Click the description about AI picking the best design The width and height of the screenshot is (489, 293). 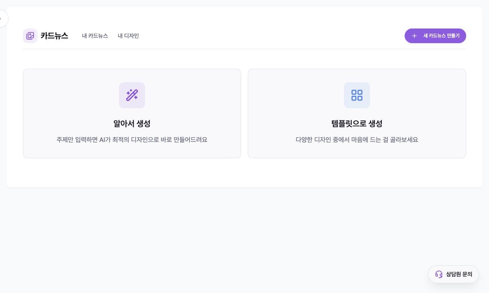coord(132,140)
